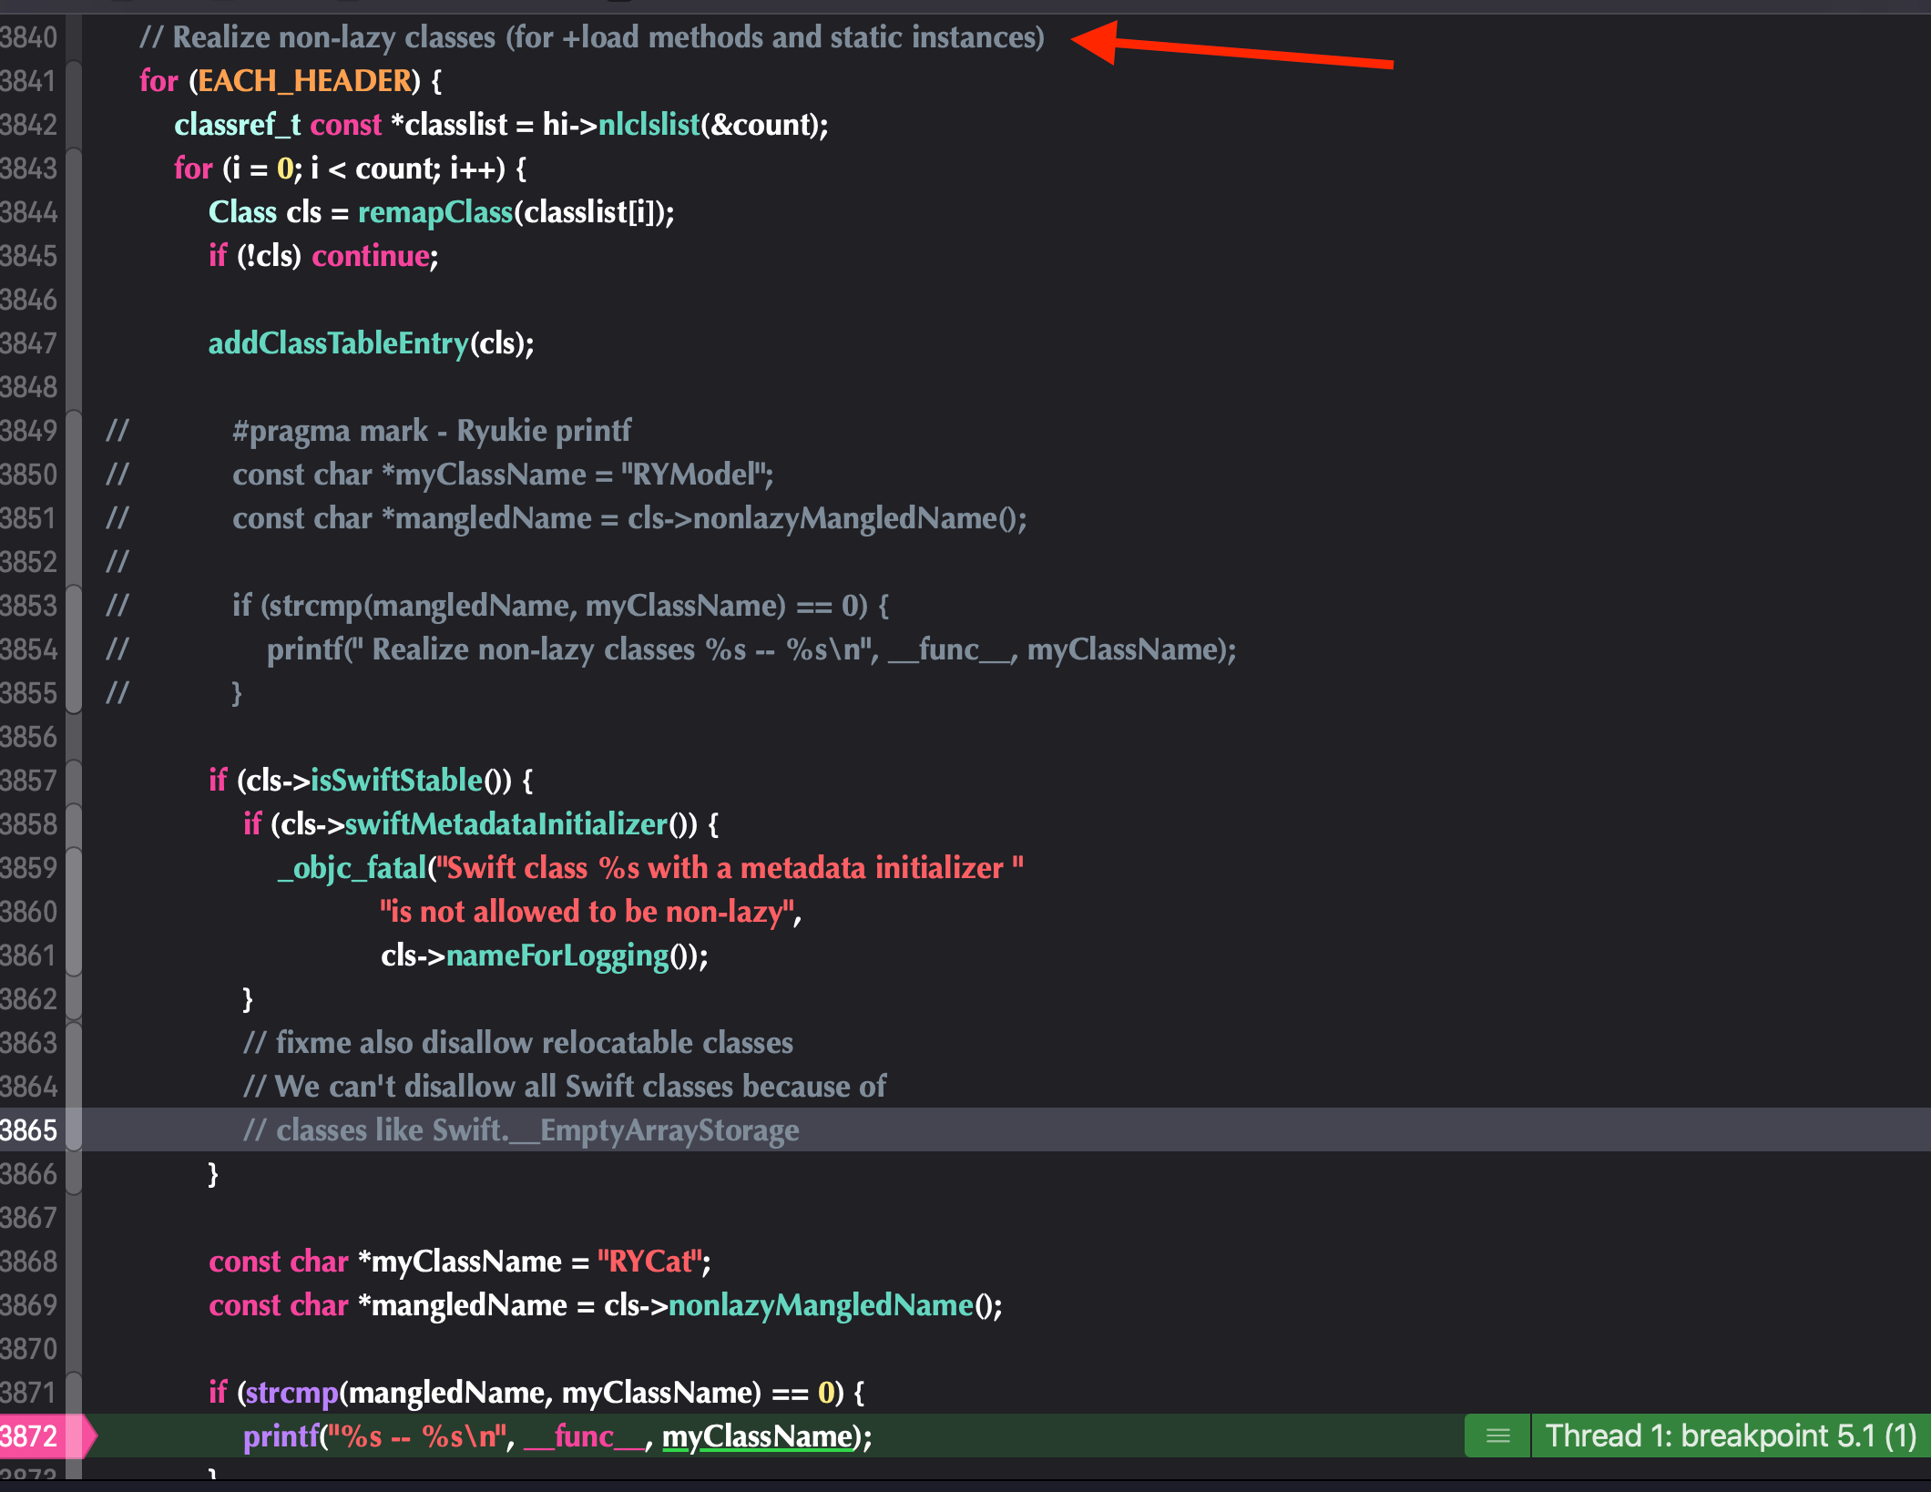Viewport: 1931px width, 1492px height.
Task: Click the addClassTableEntry function call
Action: pos(338,343)
